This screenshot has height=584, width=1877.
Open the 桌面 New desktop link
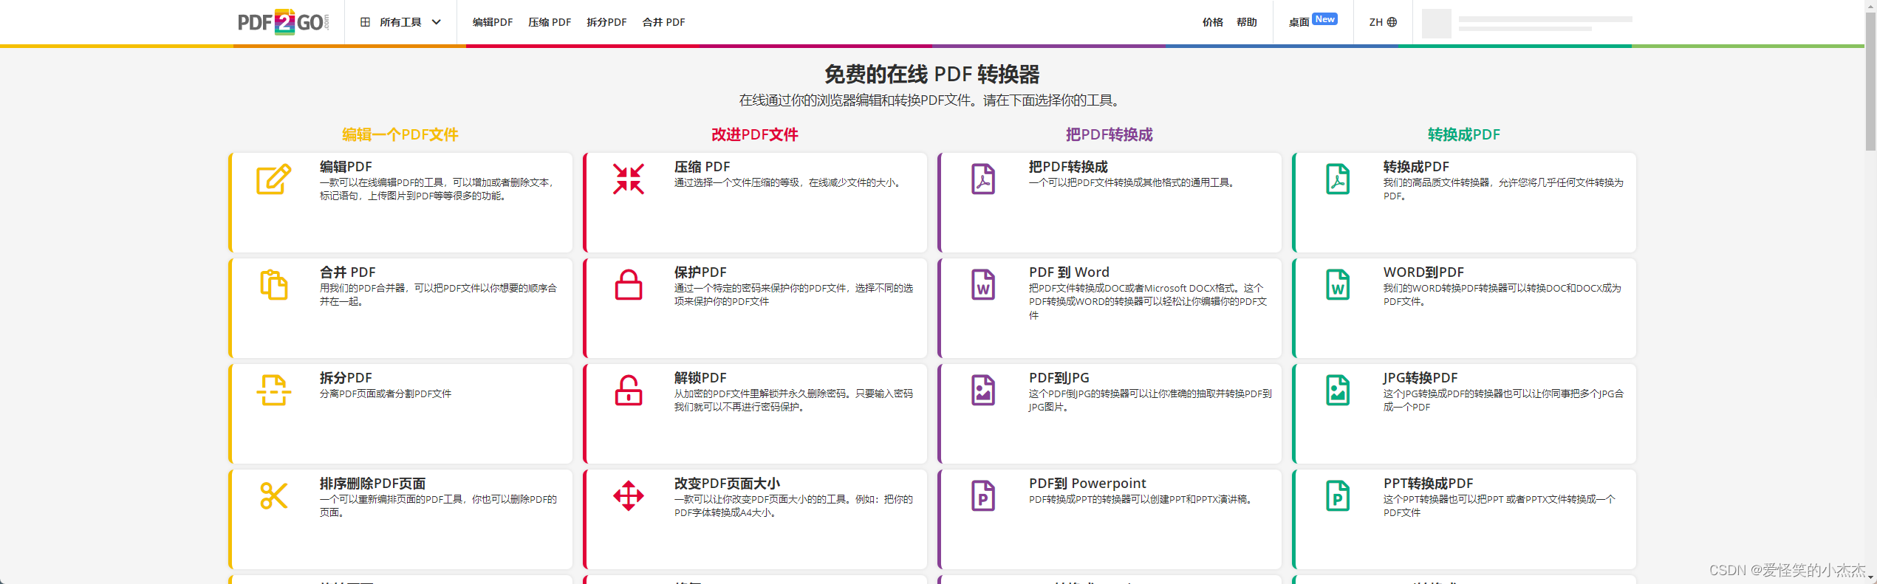(1313, 21)
